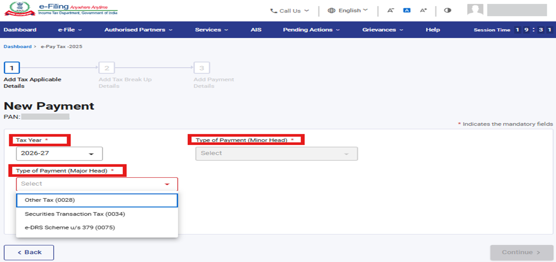Expand the Tax Year 2026-27 dropdown

click(59, 154)
